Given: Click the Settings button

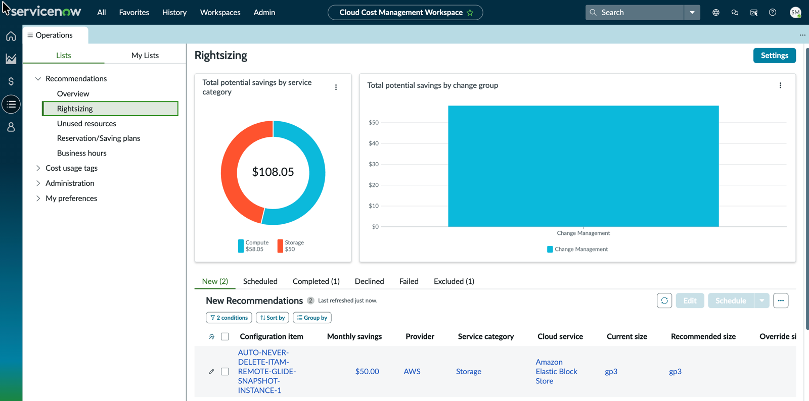Looking at the screenshot, I should pyautogui.click(x=775, y=56).
